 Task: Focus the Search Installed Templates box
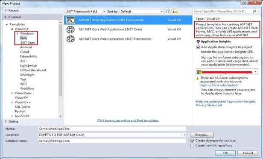click(x=222, y=11)
